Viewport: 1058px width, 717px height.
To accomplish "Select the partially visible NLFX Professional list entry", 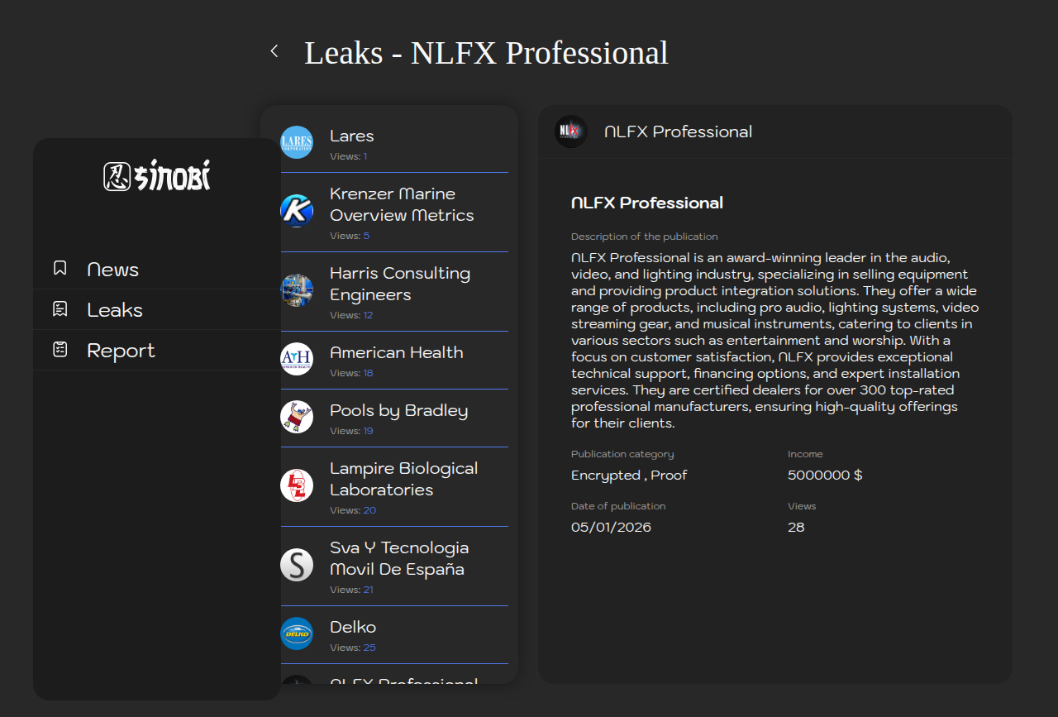I will point(403,680).
